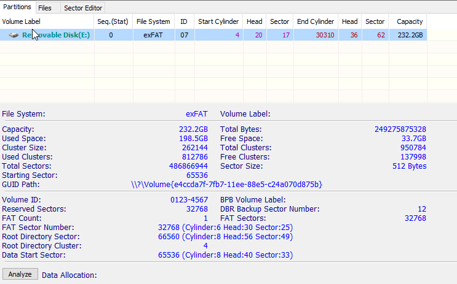Click the ID column header
The height and width of the screenshot is (284, 457).
(x=183, y=21)
